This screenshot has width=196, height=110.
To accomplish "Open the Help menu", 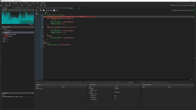I will [x=38, y=3].
